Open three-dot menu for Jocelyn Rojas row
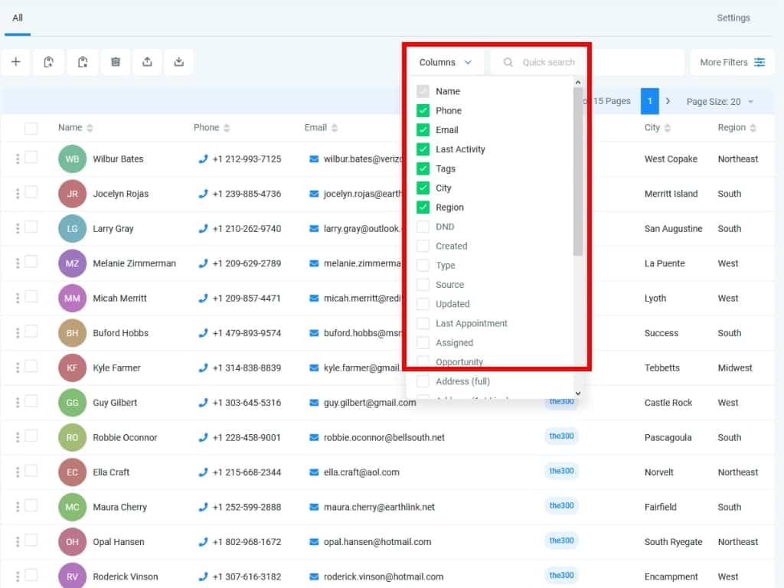 [x=17, y=194]
